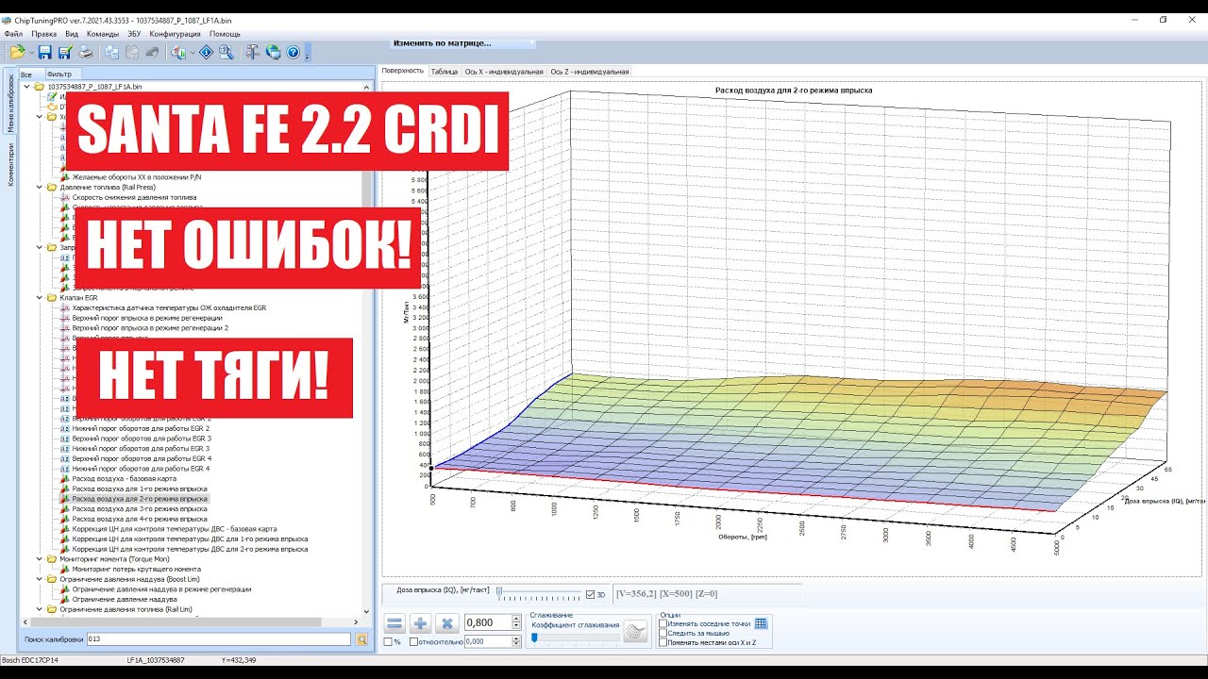Click the plus add-value button

[x=421, y=623]
